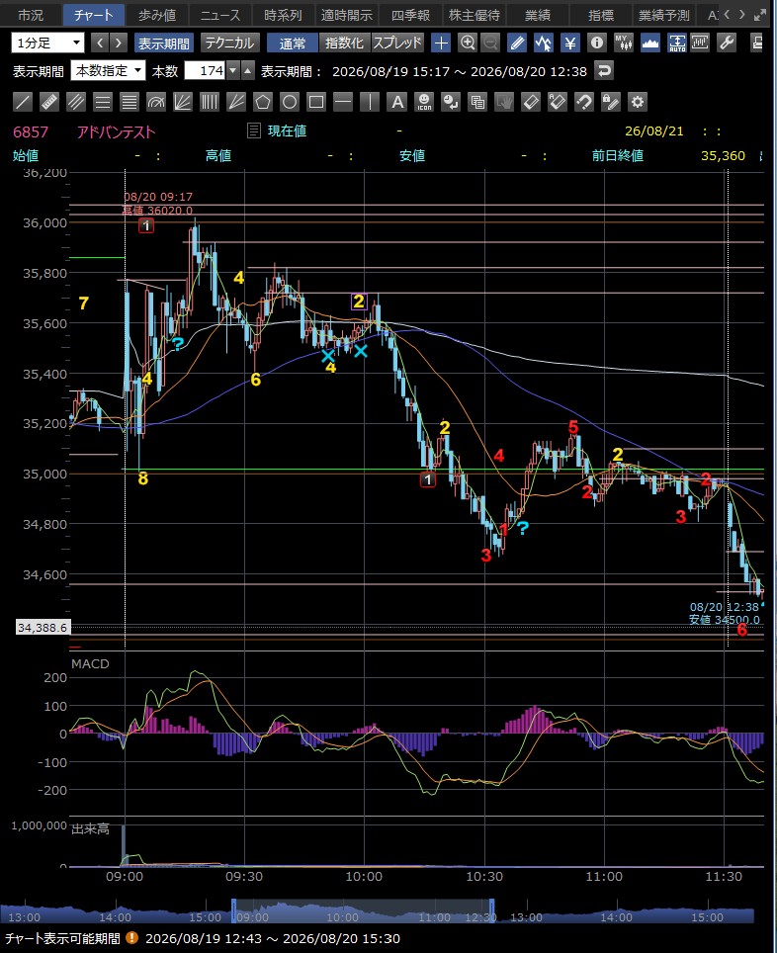
Task: Select 通常 chart mode
Action: pyautogui.click(x=293, y=43)
